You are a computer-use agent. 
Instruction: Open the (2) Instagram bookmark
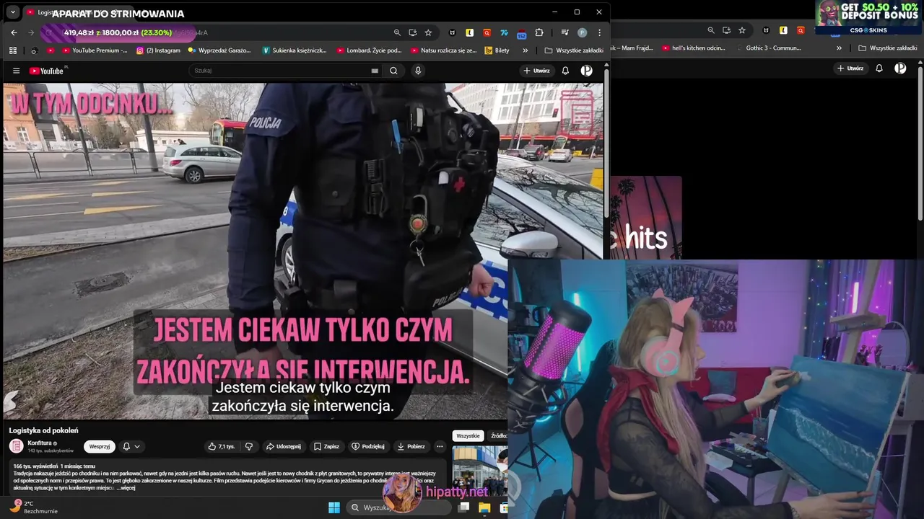coord(158,50)
